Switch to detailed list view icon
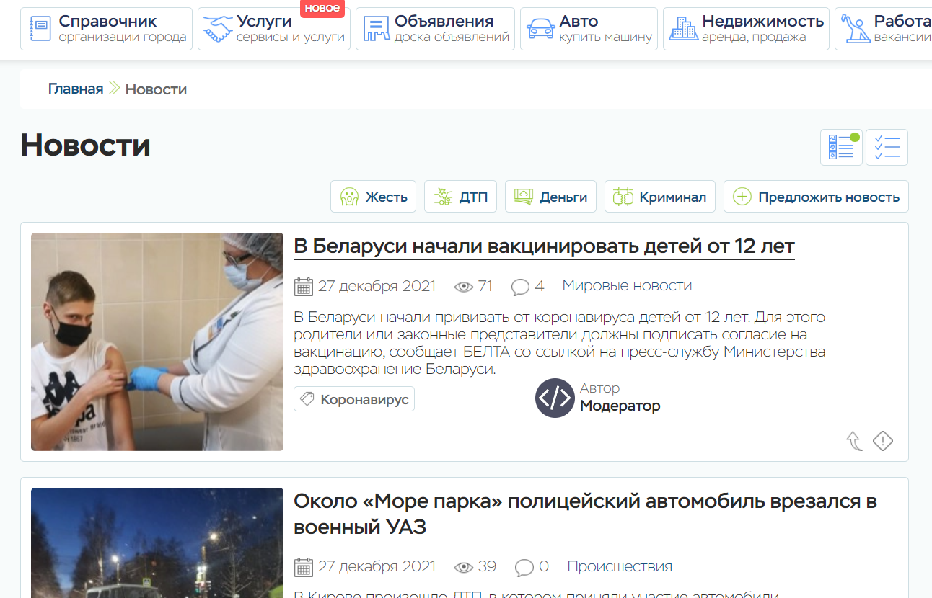932x598 pixels. 841,148
